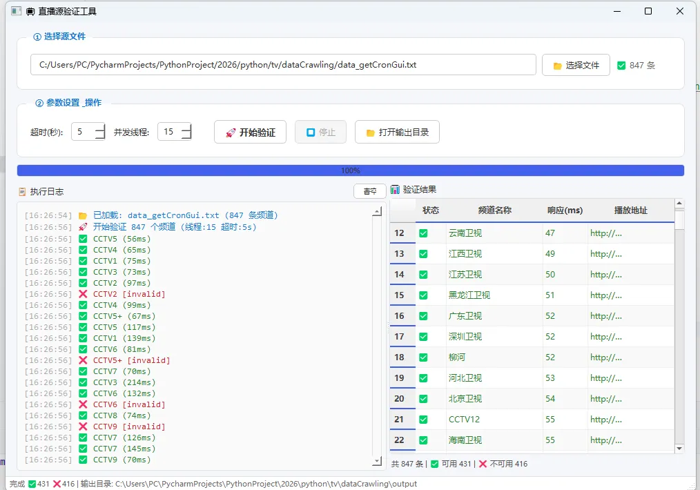Select row header 22 in results table

point(402,440)
